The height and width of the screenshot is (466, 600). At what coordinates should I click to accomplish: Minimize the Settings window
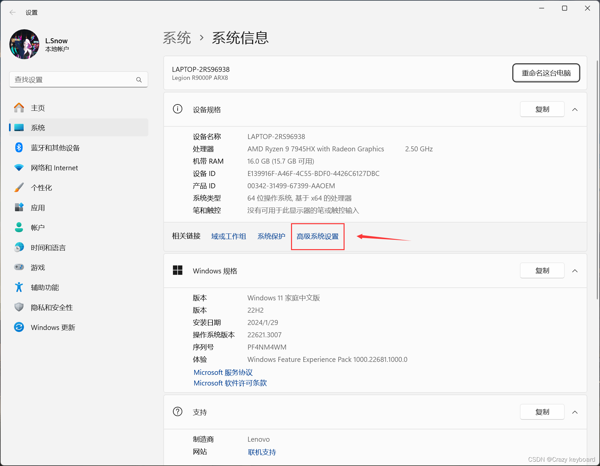click(541, 8)
